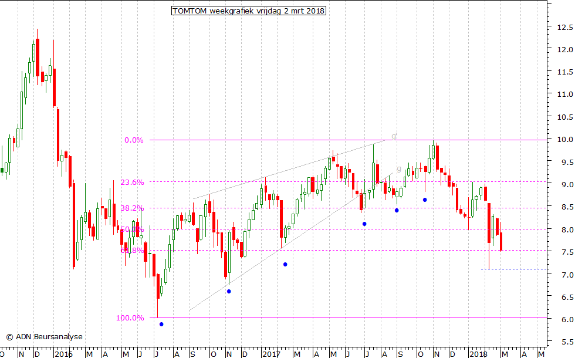Select the blue dot under the November 2016 low
575x358 pixels.
229,291
